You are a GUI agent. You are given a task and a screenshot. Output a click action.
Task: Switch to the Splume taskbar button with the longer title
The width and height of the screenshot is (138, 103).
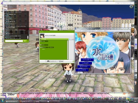tap(26, 102)
